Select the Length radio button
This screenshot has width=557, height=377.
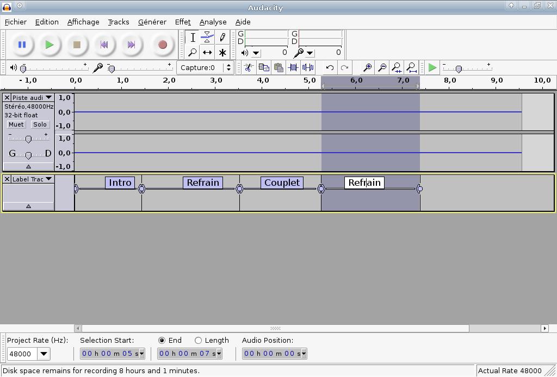pyautogui.click(x=198, y=341)
